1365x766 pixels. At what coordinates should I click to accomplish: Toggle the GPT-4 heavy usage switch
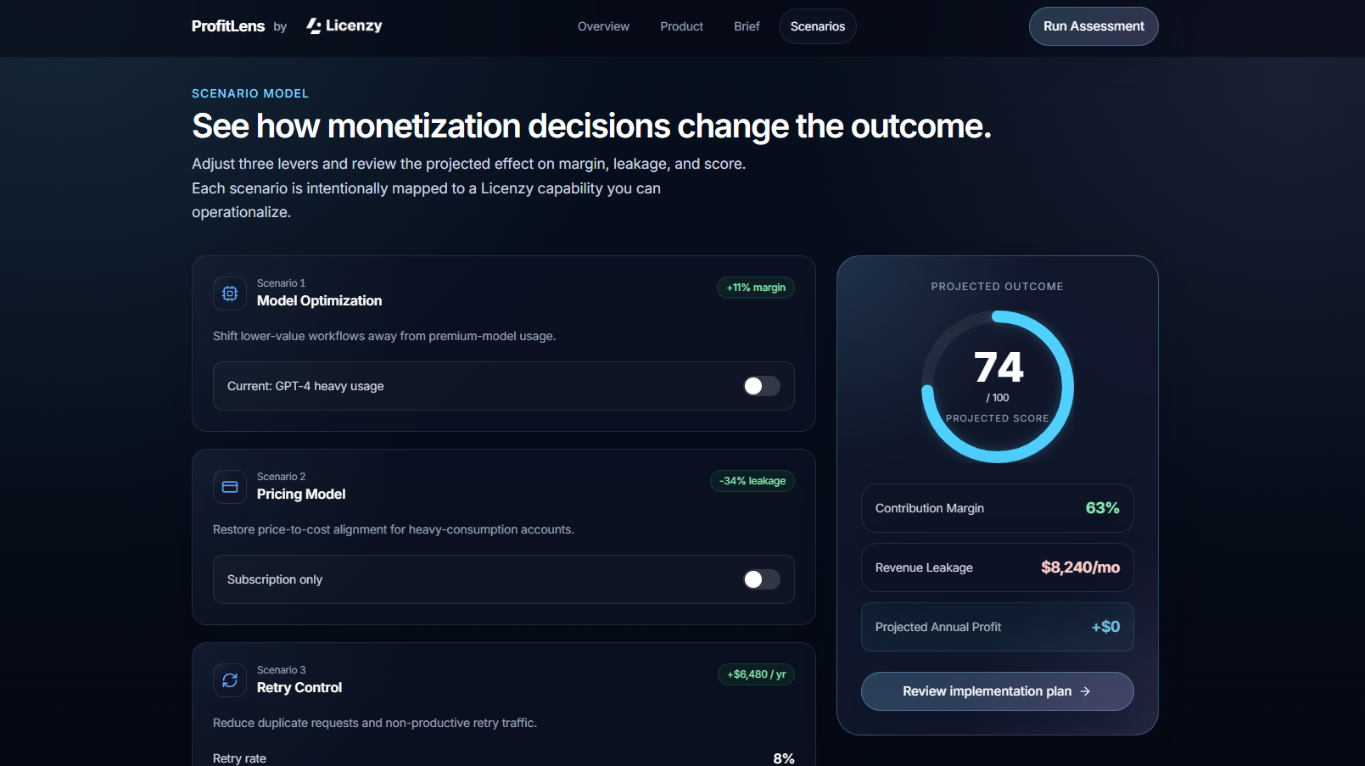pos(762,386)
